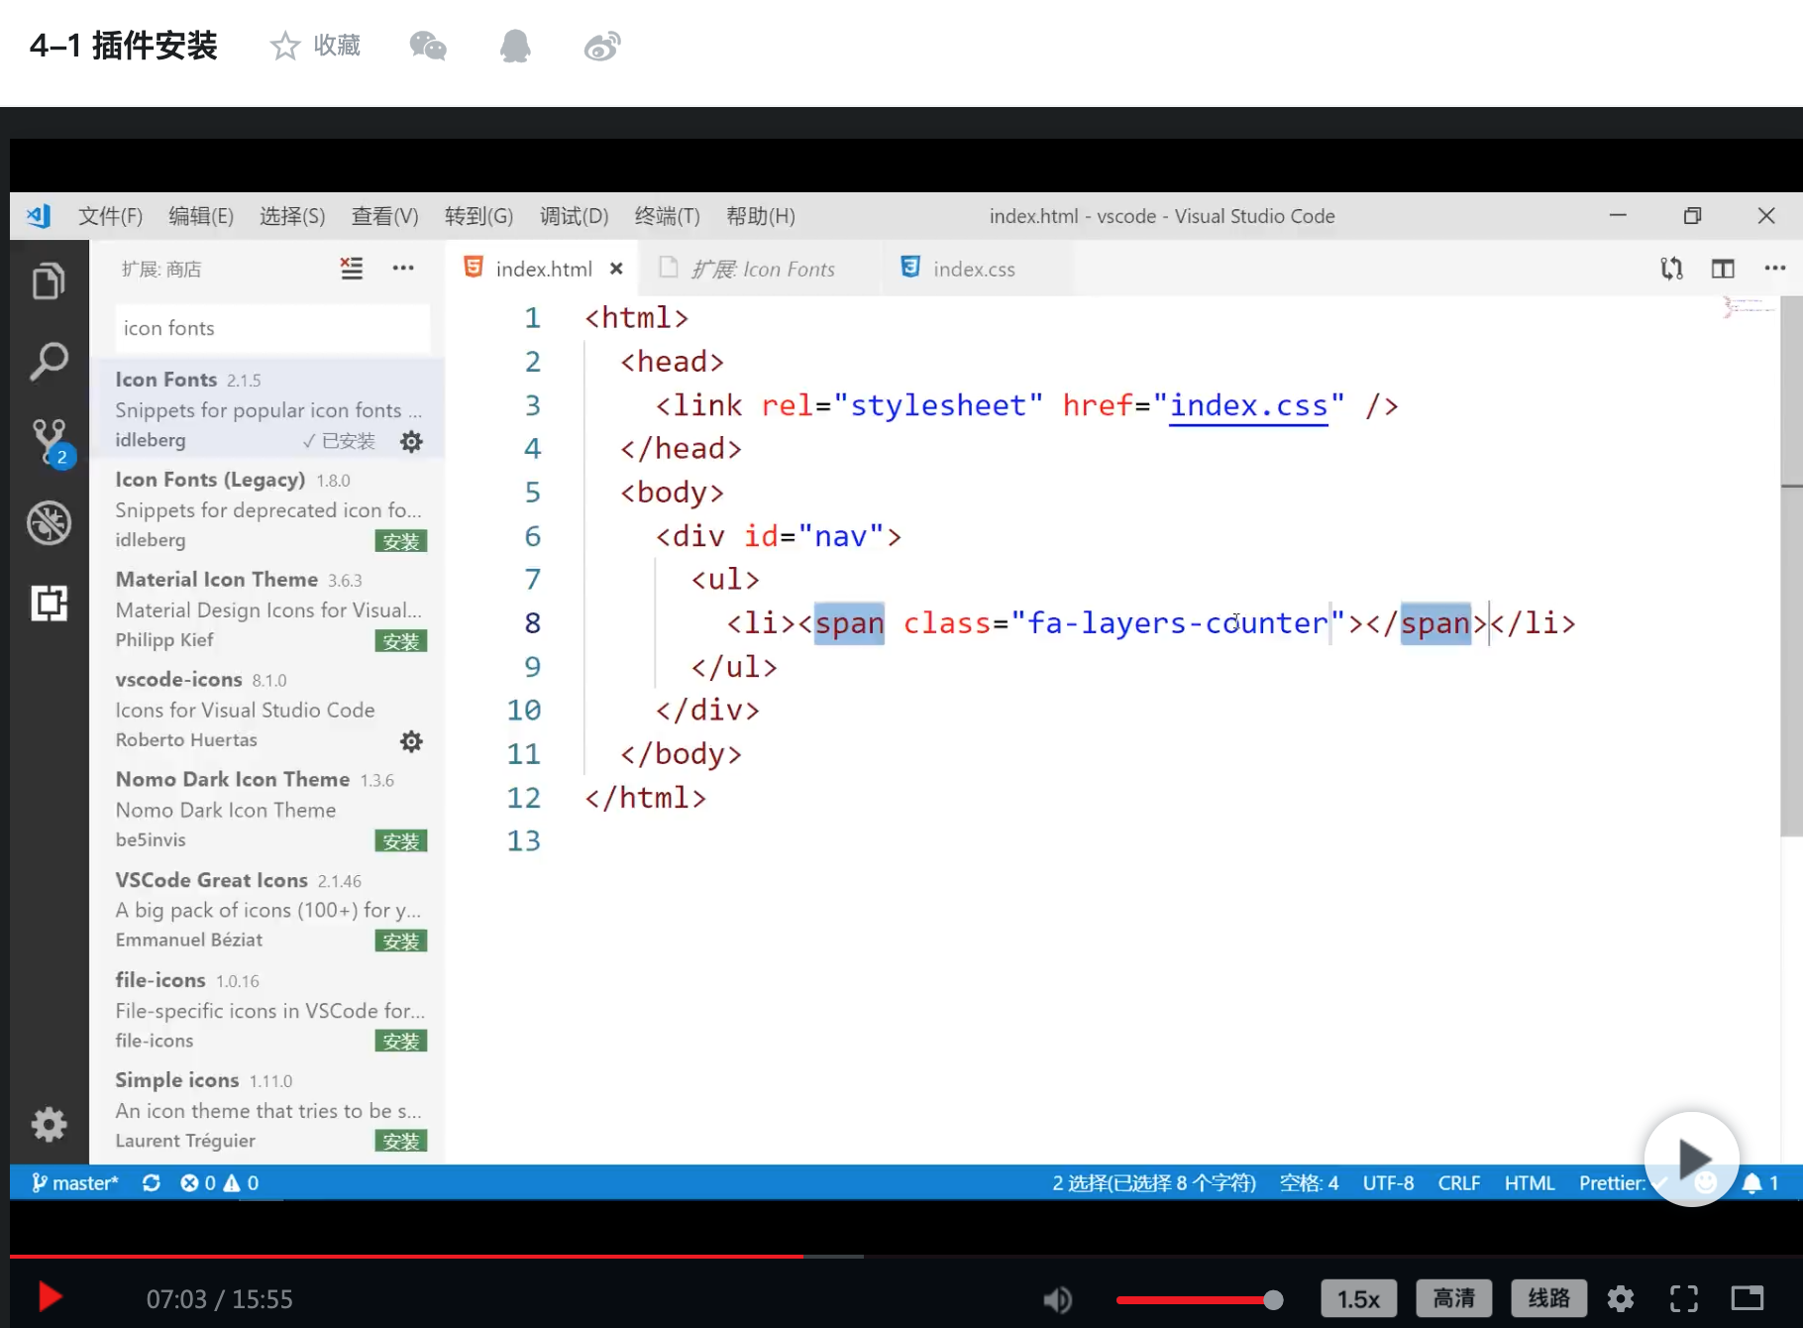This screenshot has height=1328, width=1803.
Task: Open the Explorer icon in activity bar
Action: coord(49,282)
